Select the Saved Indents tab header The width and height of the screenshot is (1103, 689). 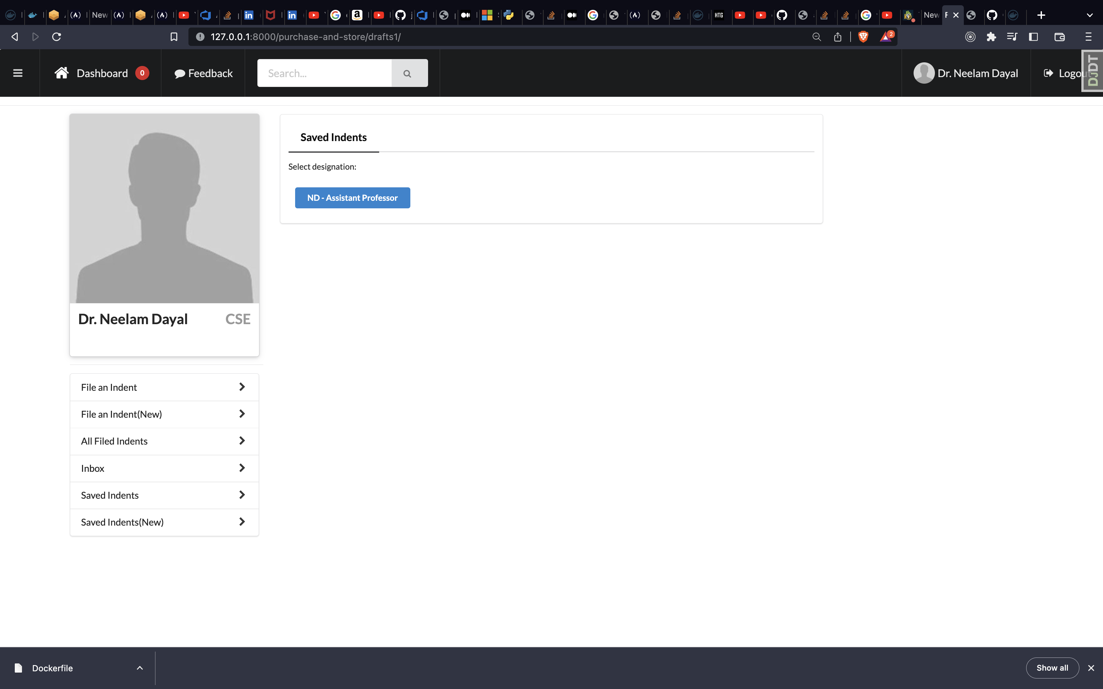pos(333,137)
